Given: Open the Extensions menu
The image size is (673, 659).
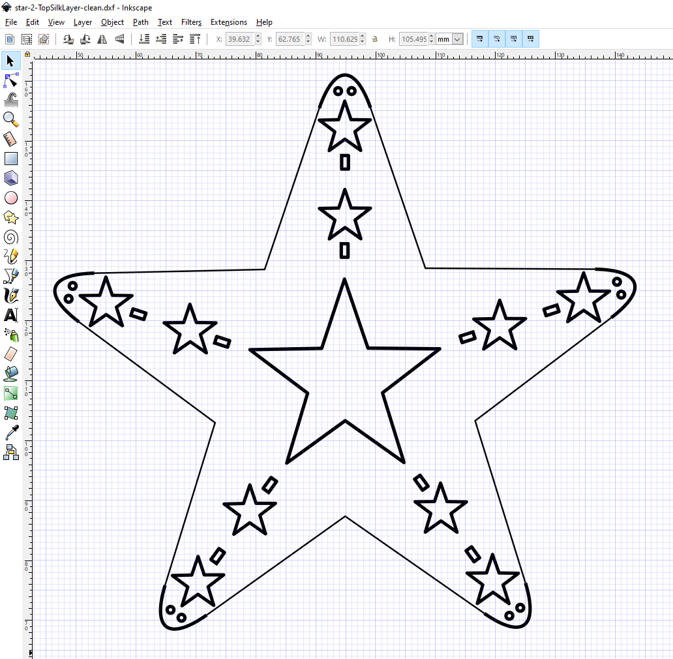Looking at the screenshot, I should point(229,22).
